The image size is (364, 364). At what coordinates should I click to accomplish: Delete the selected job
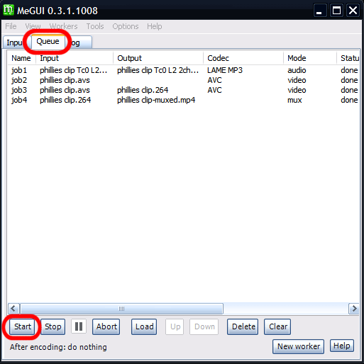coord(243,326)
